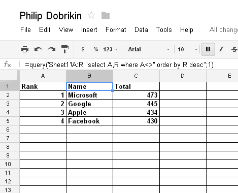Format as currency with dollar icon

pyautogui.click(x=83, y=49)
